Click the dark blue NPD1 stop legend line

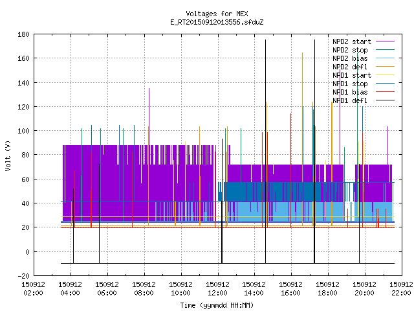(x=386, y=84)
